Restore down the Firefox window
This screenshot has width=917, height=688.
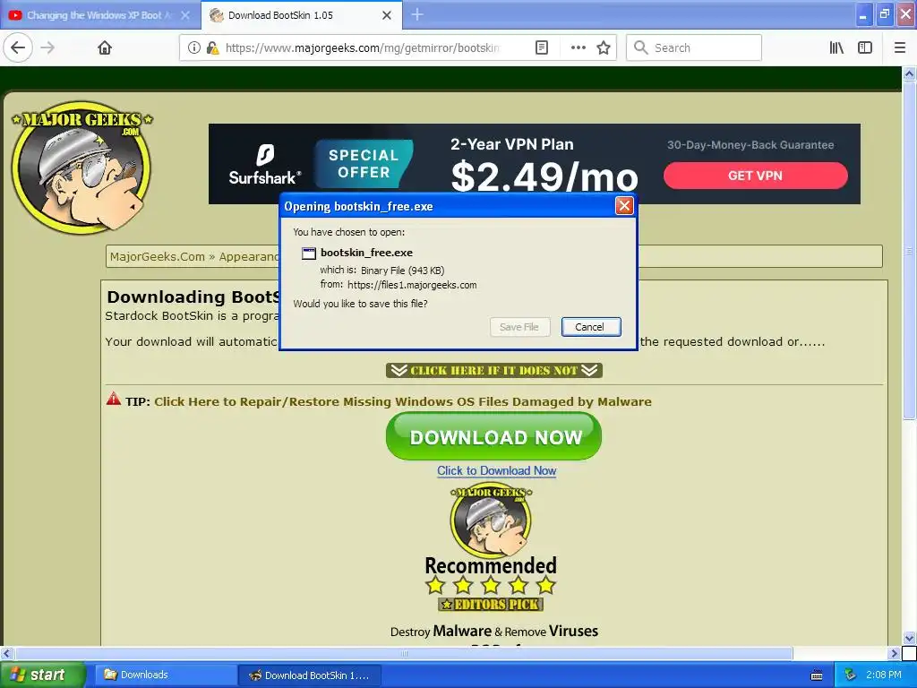click(x=885, y=14)
